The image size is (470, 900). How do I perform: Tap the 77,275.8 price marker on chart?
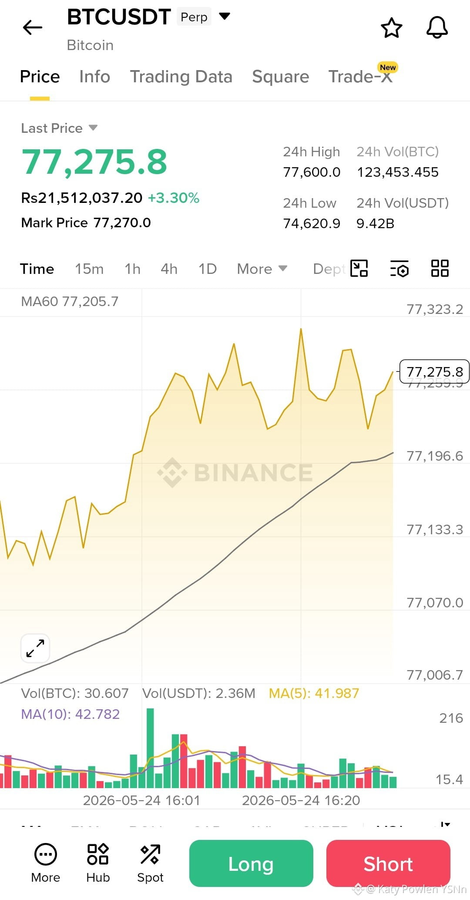[x=434, y=371]
